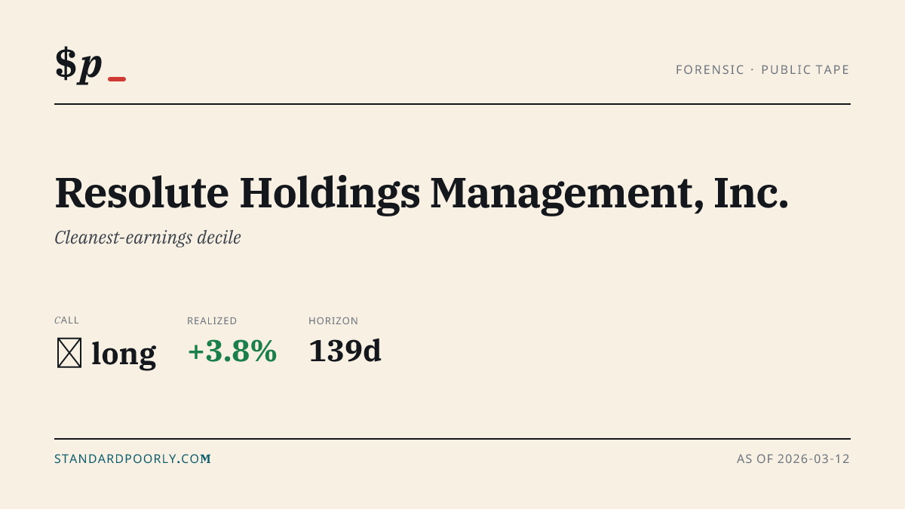Click the AS OF 2026-03-12 date
The height and width of the screenshot is (509, 905).
point(793,458)
